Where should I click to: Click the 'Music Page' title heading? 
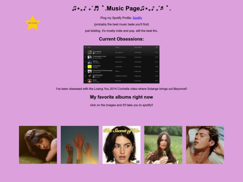coord(121,9)
